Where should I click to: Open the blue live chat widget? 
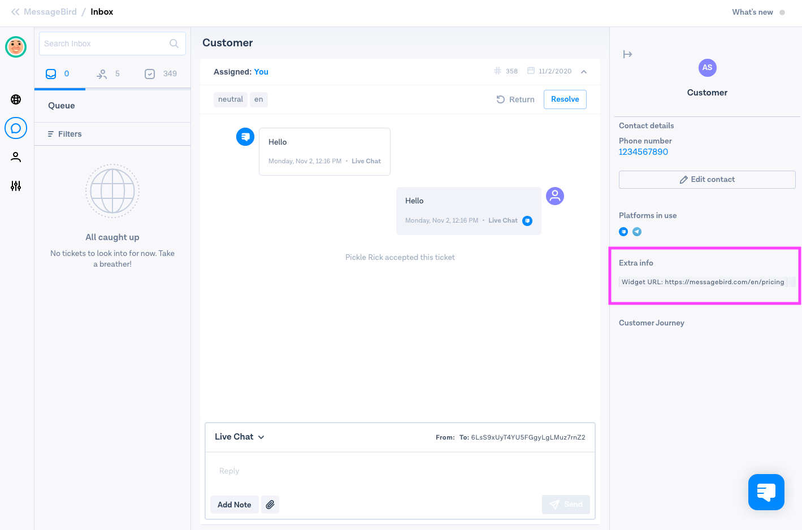coord(766,492)
